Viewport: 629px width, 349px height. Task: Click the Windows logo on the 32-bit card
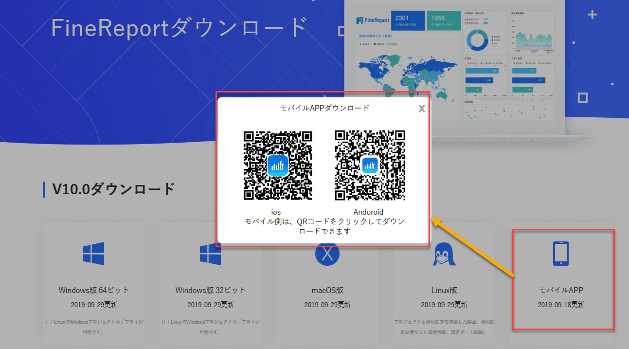(211, 254)
